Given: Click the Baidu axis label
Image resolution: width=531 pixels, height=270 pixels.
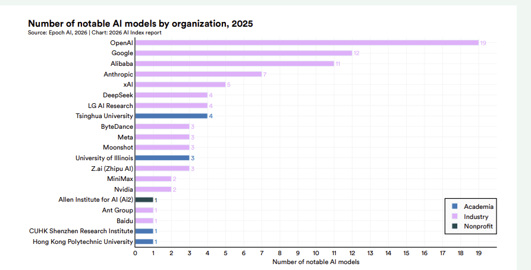Looking at the screenshot, I should [x=125, y=221].
